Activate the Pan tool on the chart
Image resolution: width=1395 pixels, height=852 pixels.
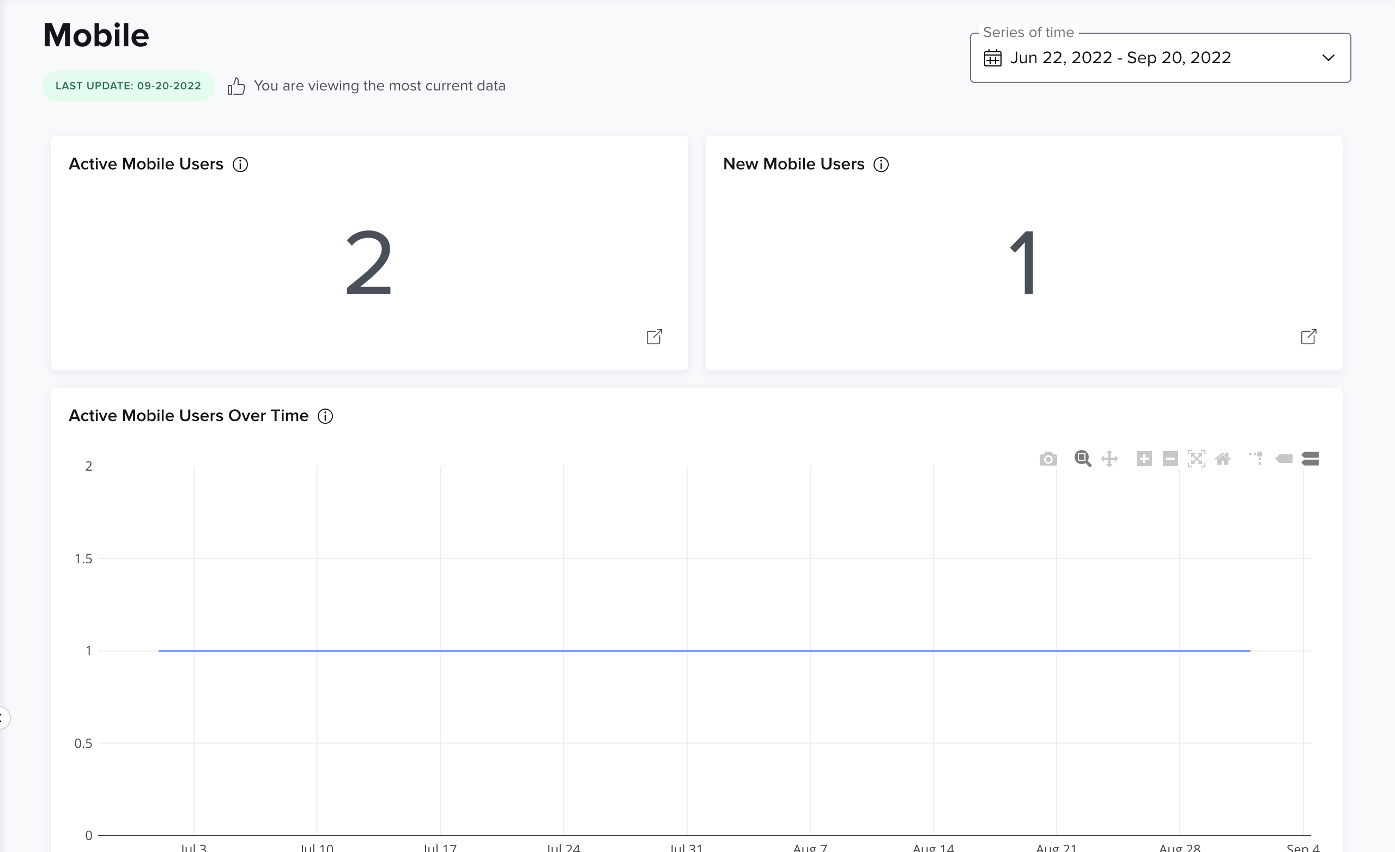pyautogui.click(x=1110, y=459)
